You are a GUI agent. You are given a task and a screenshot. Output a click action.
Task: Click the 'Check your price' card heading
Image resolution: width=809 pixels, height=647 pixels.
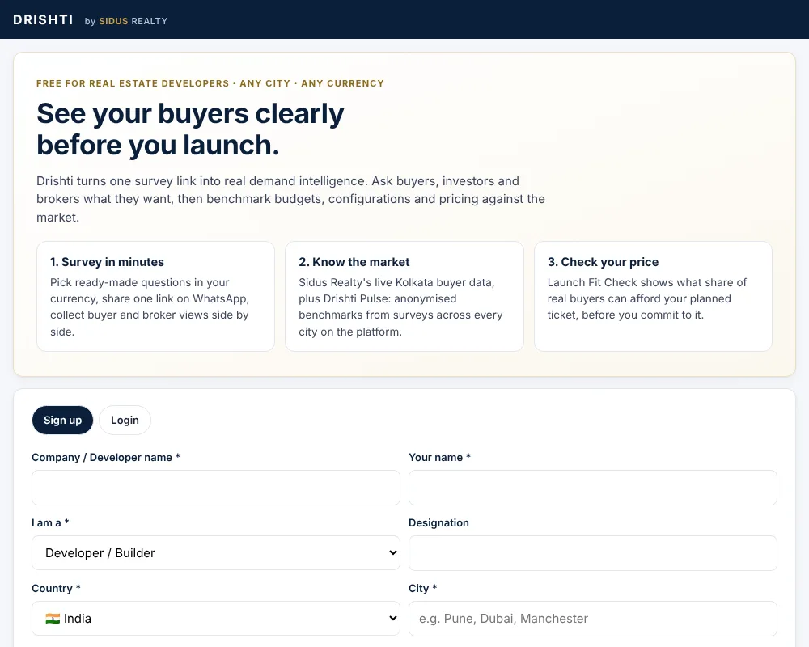point(603,262)
